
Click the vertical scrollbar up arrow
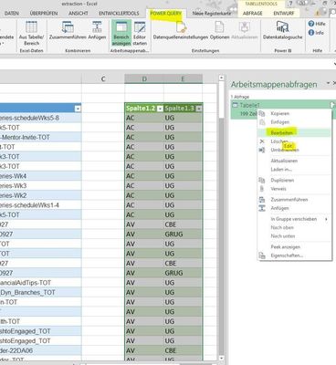tap(222, 78)
